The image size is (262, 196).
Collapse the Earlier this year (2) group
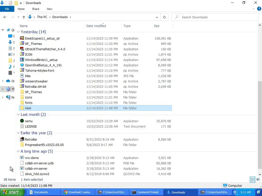point(18,133)
